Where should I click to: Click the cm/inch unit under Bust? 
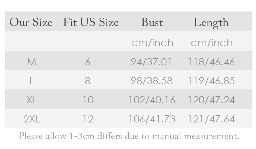152,43
